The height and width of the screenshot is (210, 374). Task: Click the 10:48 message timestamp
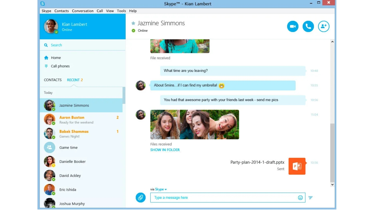click(314, 71)
